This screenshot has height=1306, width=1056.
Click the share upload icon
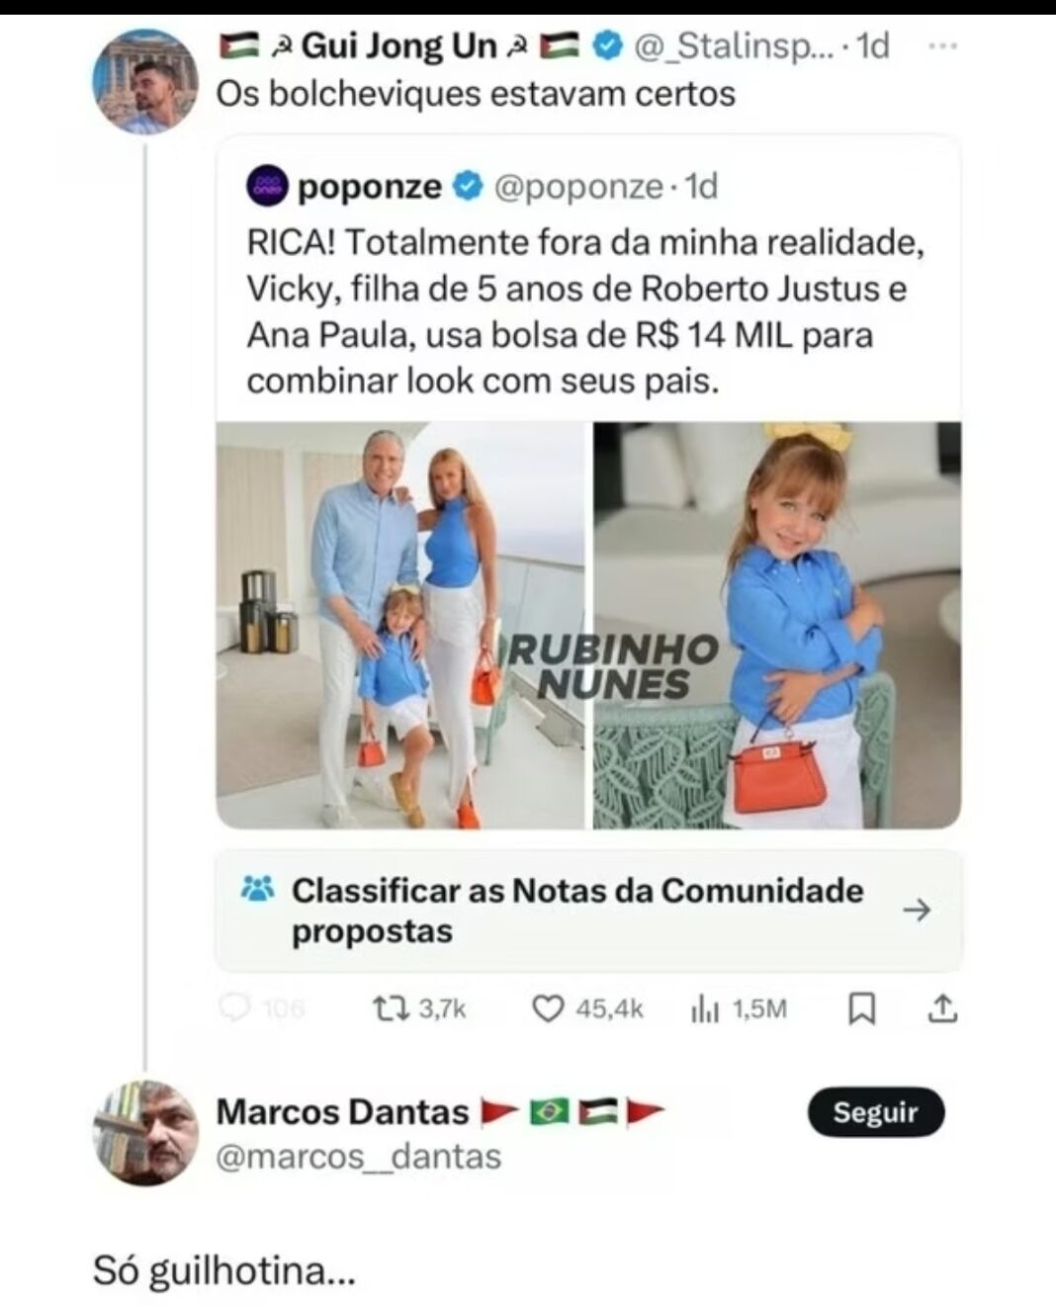pyautogui.click(x=944, y=1008)
